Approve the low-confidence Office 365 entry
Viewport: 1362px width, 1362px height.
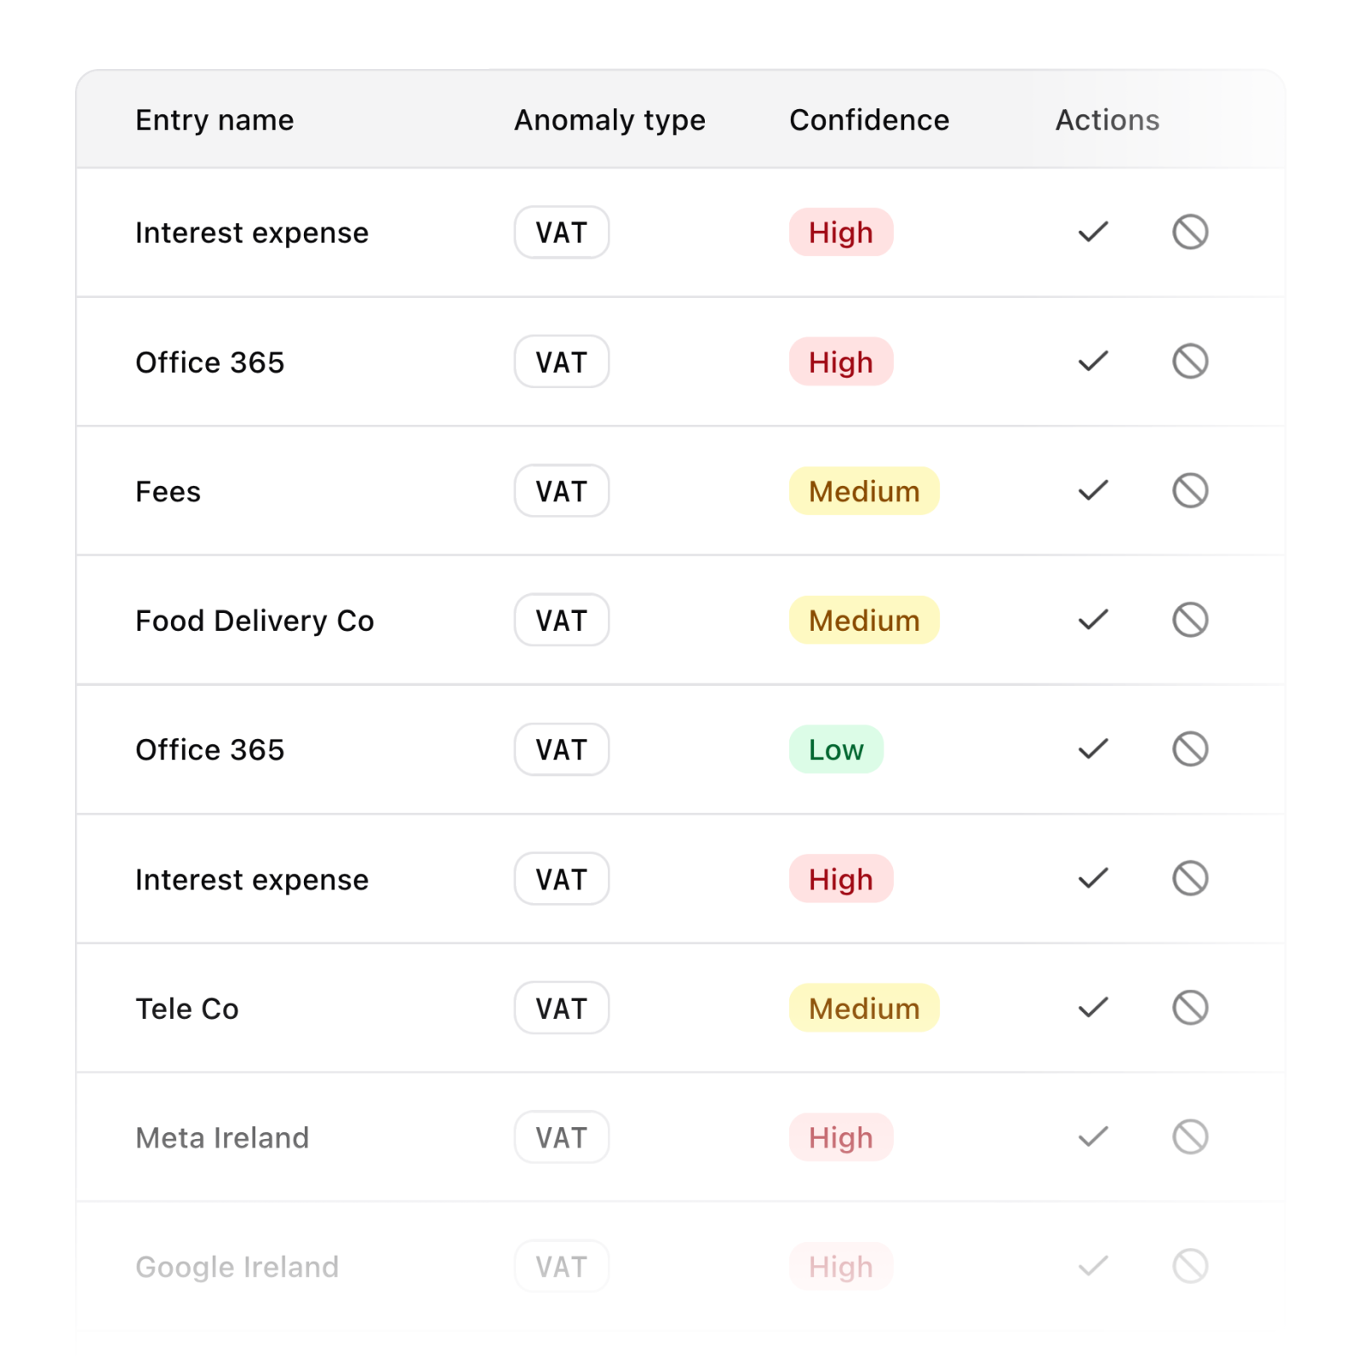coord(1092,749)
